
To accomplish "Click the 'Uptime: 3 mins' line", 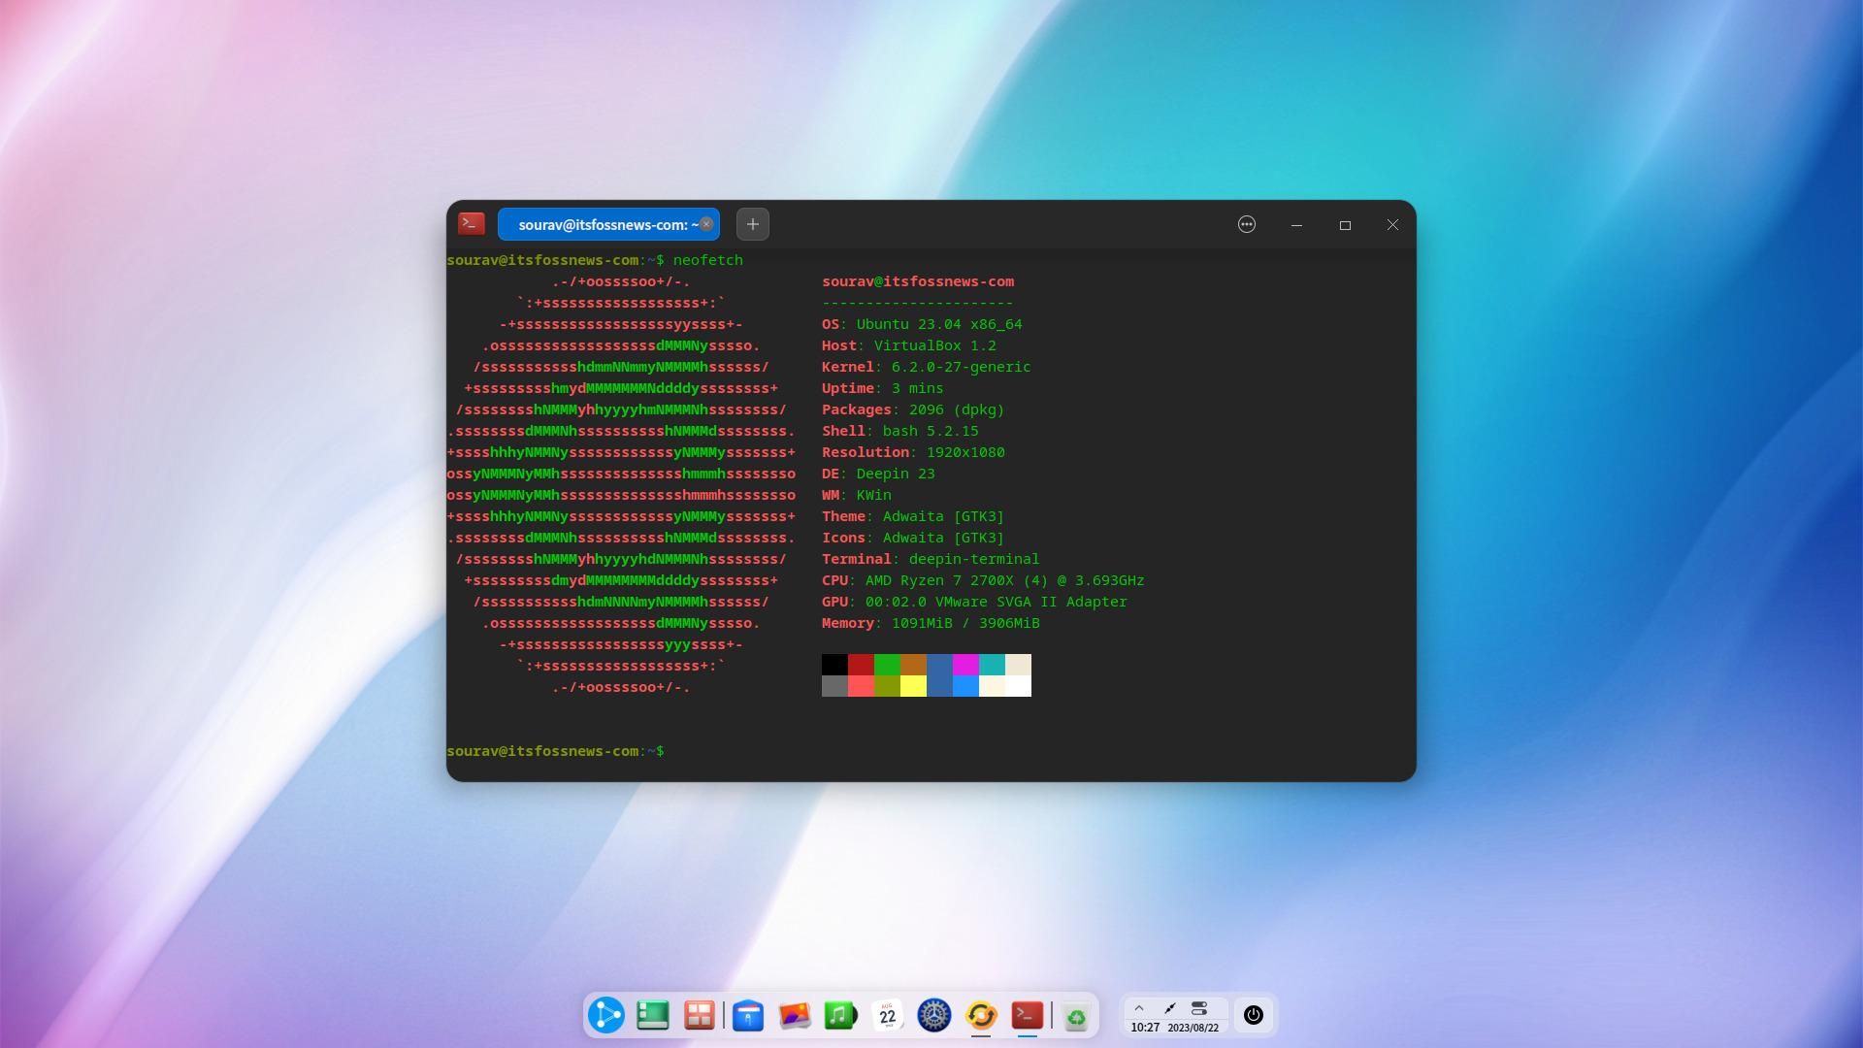I will pos(883,388).
